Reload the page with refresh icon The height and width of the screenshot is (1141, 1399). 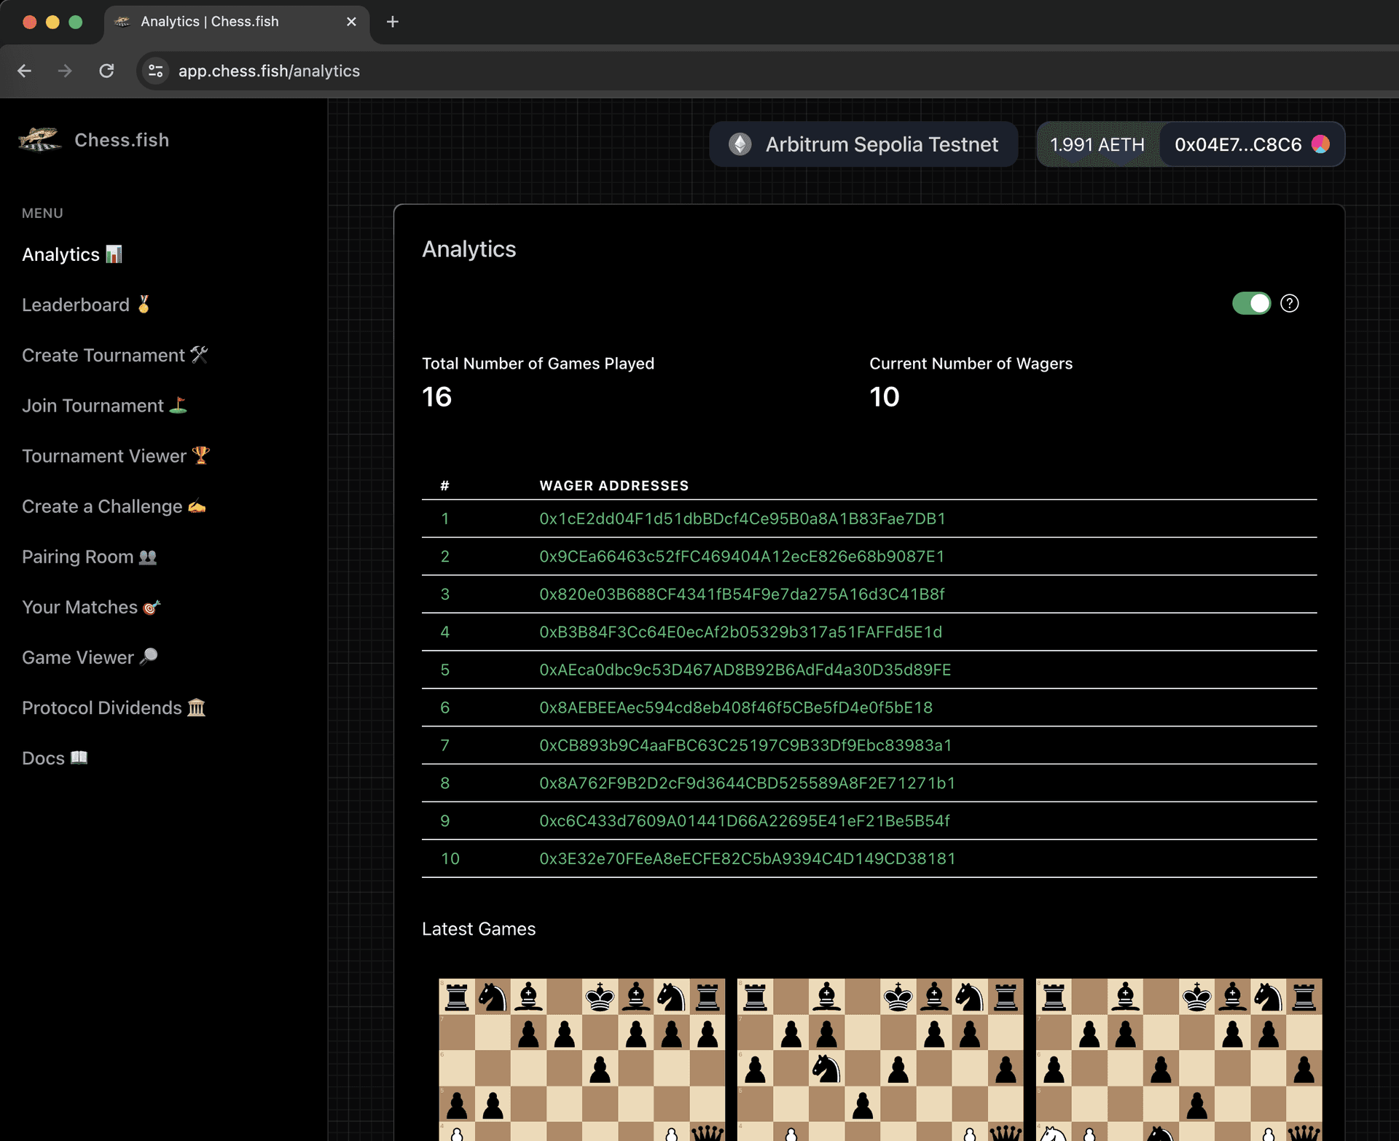pyautogui.click(x=106, y=71)
